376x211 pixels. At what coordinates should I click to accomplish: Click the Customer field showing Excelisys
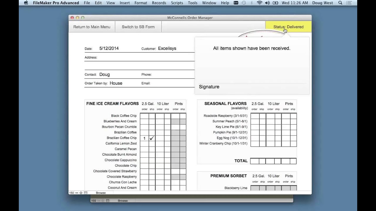(167, 48)
